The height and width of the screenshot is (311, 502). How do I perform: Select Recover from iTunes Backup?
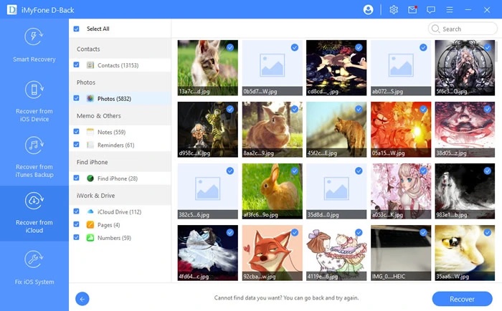point(34,157)
